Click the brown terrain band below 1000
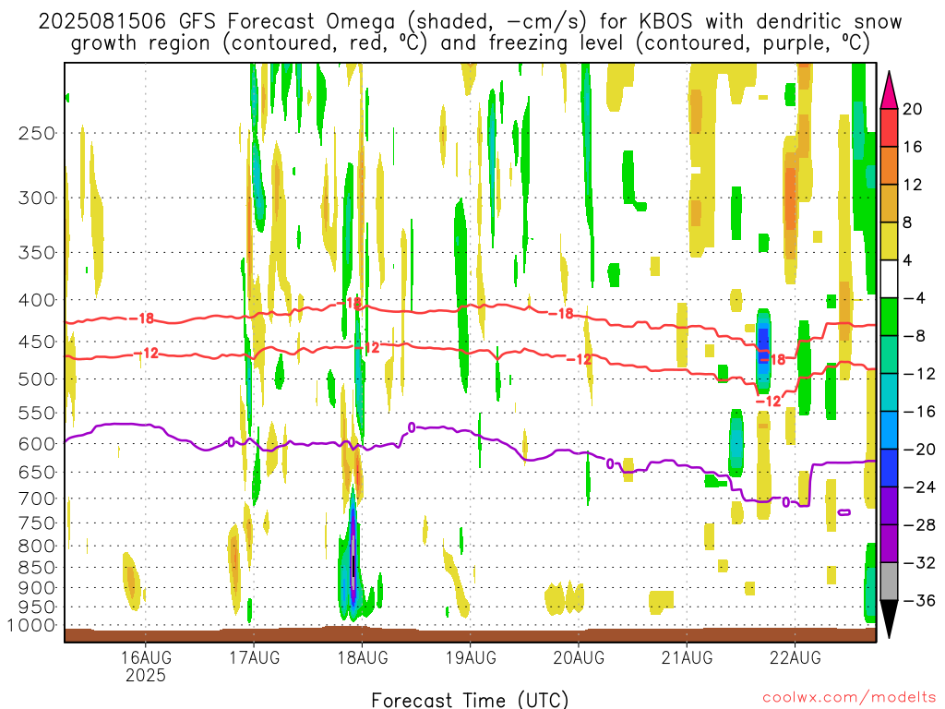This screenshot has width=945, height=709. click(470, 635)
